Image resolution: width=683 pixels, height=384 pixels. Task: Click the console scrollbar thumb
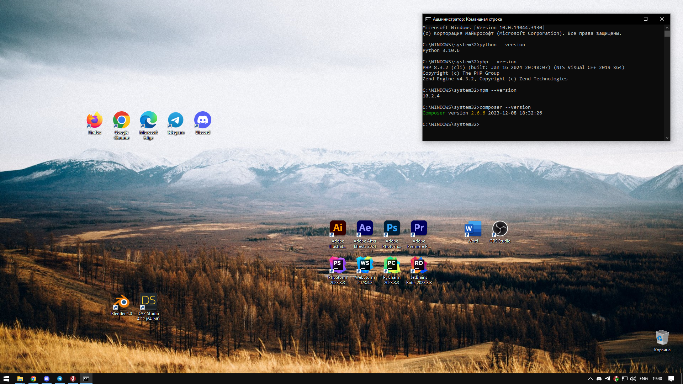[667, 34]
